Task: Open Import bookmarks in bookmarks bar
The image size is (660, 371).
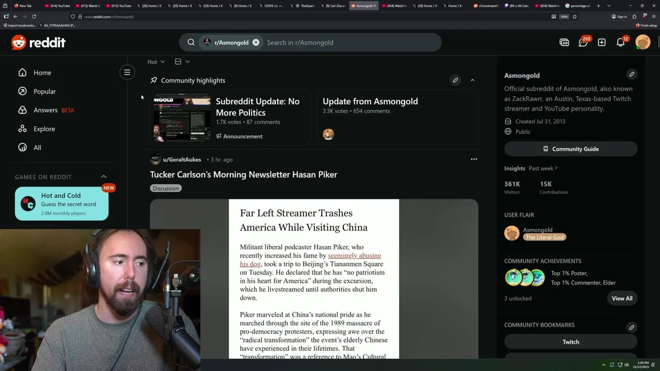Action: [x=20, y=25]
